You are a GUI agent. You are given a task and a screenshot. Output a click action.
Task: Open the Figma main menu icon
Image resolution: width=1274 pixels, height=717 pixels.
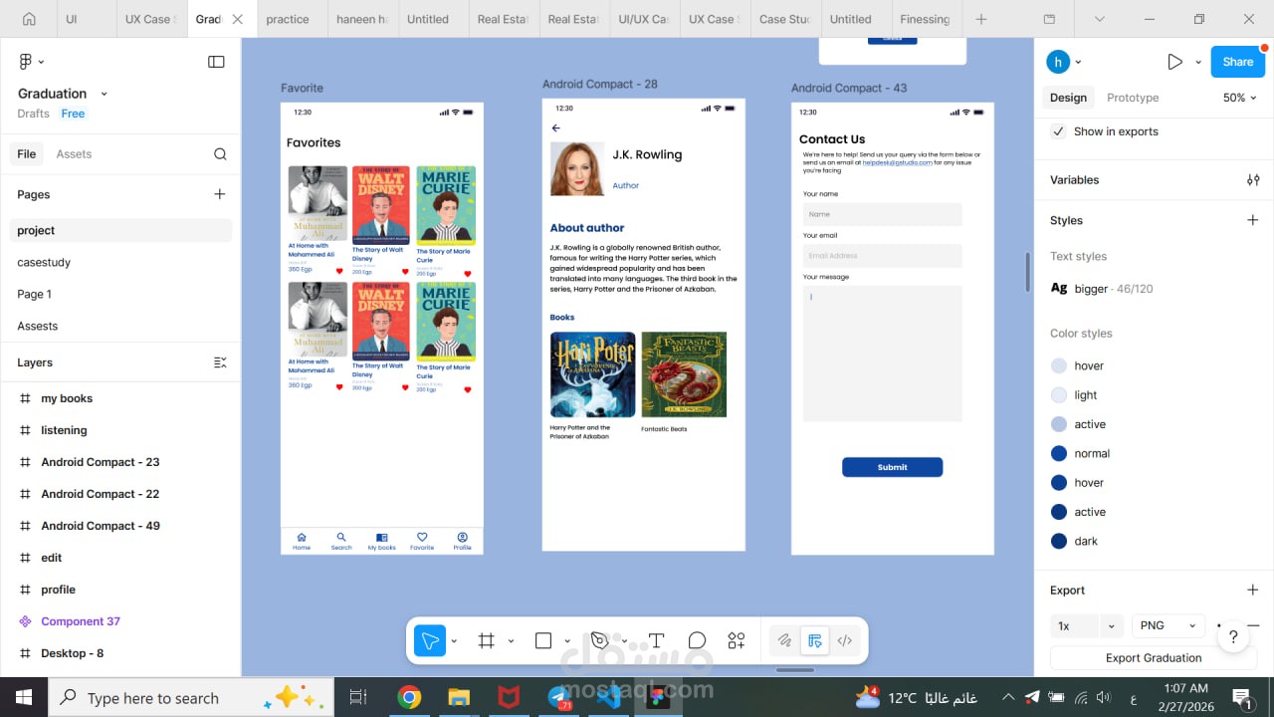point(26,62)
